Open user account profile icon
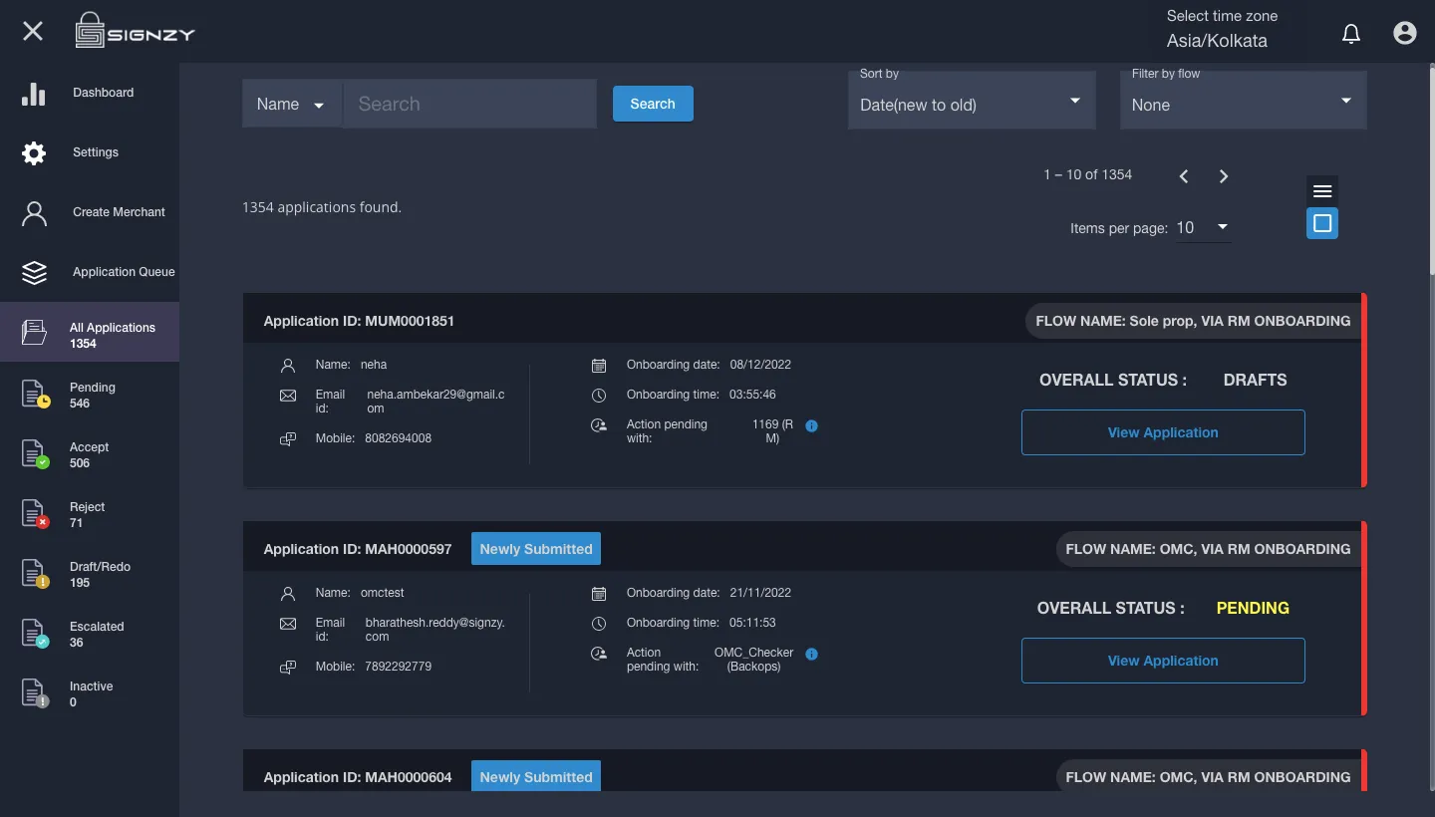Viewport: 1435px width, 817px height. 1405,33
